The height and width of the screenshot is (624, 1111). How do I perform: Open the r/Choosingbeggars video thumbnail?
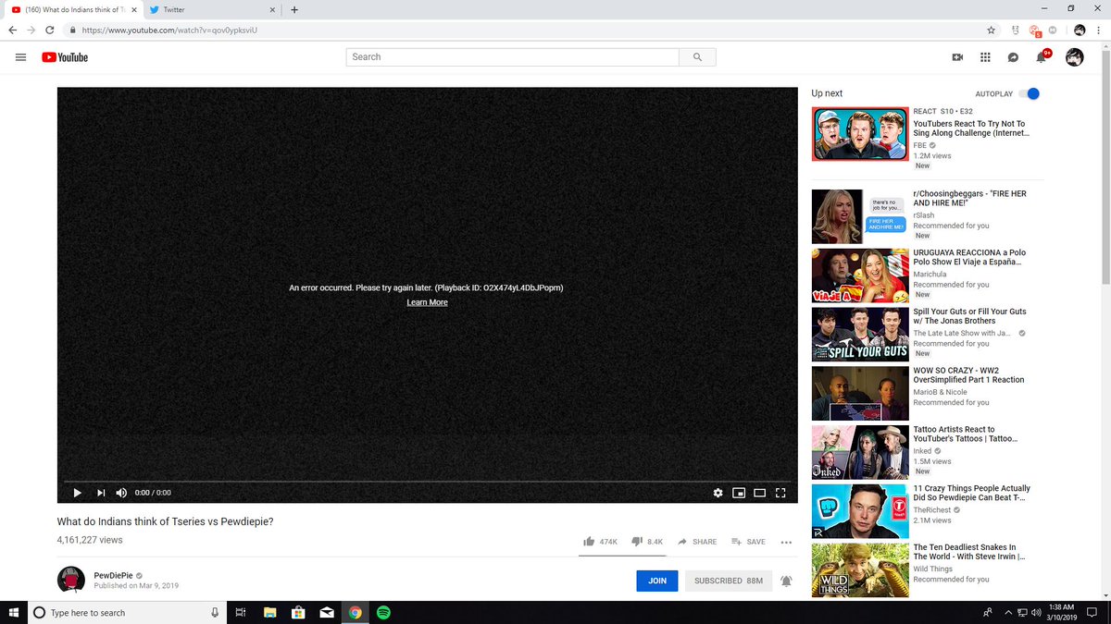click(x=860, y=216)
